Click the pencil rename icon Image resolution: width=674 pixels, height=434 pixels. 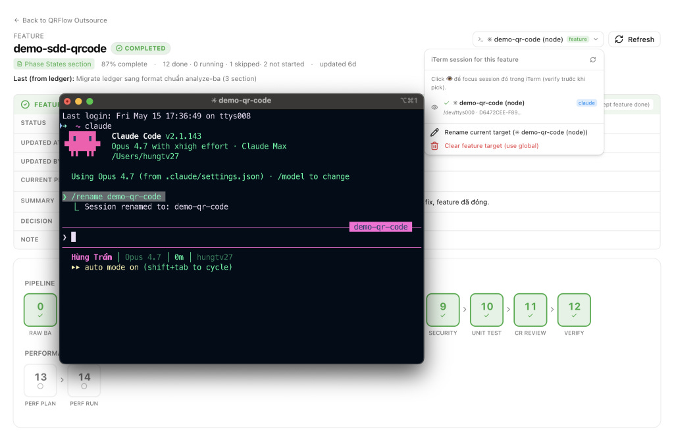click(x=434, y=132)
